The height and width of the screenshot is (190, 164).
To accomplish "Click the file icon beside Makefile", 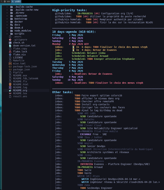I will click(10, 61).
